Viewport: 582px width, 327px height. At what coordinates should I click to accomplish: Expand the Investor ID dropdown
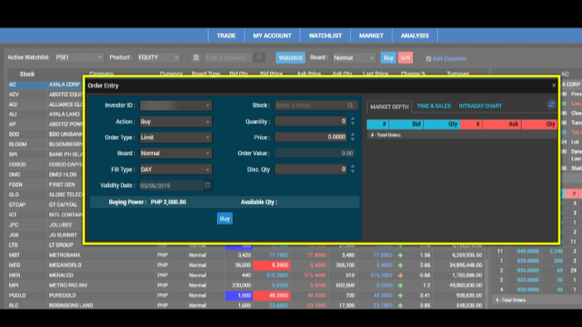[x=176, y=105]
